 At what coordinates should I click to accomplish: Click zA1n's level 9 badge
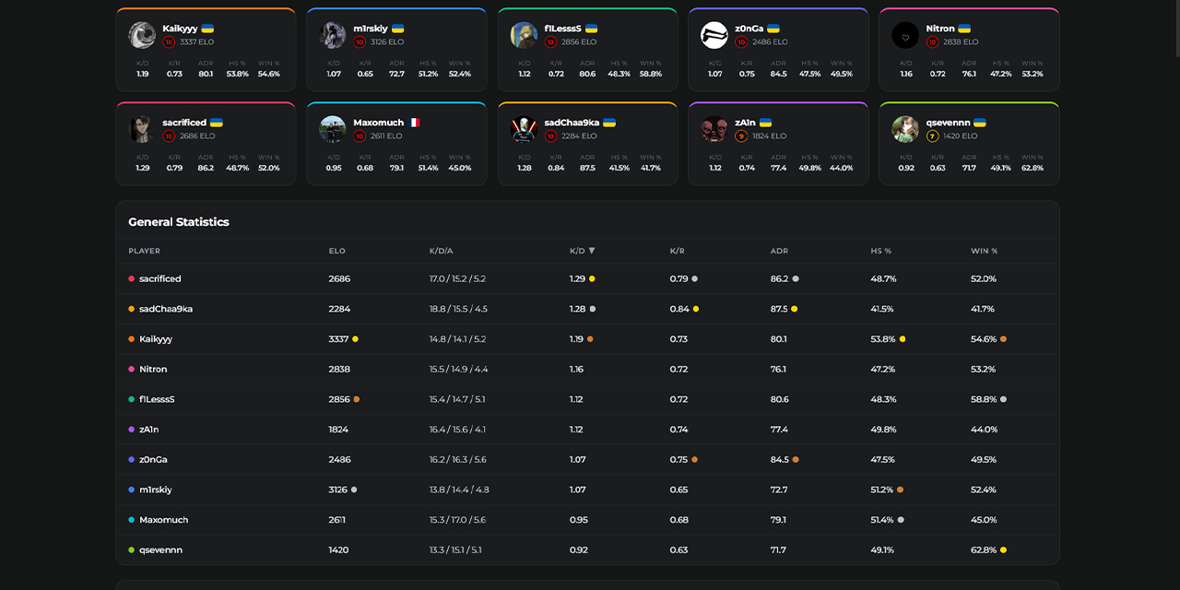(x=743, y=136)
